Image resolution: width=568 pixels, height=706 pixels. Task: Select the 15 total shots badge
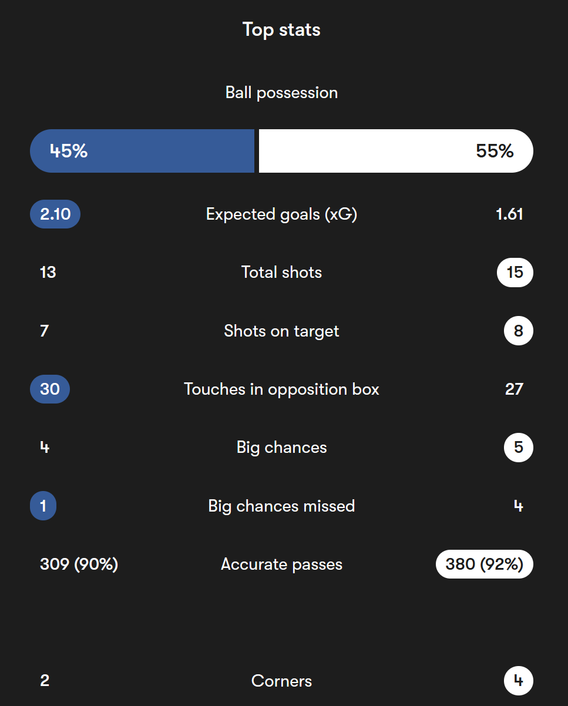515,272
